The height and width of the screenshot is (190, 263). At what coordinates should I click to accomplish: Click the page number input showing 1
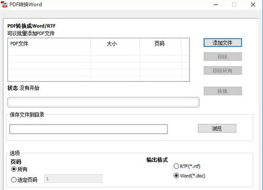point(73,178)
